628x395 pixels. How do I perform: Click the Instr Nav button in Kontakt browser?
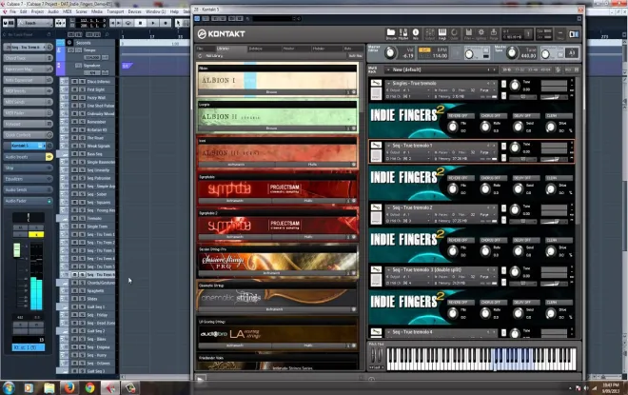click(x=355, y=56)
